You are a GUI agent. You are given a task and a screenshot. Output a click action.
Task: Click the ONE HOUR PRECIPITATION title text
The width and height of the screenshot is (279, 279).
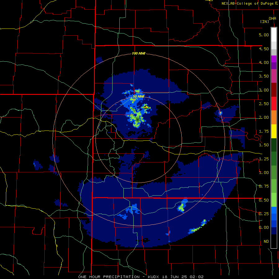coord(109,277)
